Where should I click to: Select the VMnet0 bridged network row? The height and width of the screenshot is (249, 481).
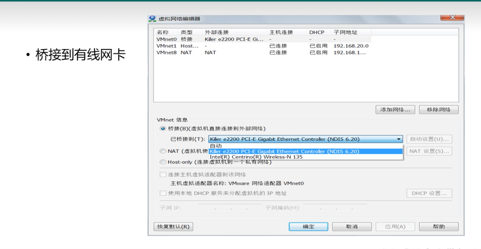click(262, 39)
